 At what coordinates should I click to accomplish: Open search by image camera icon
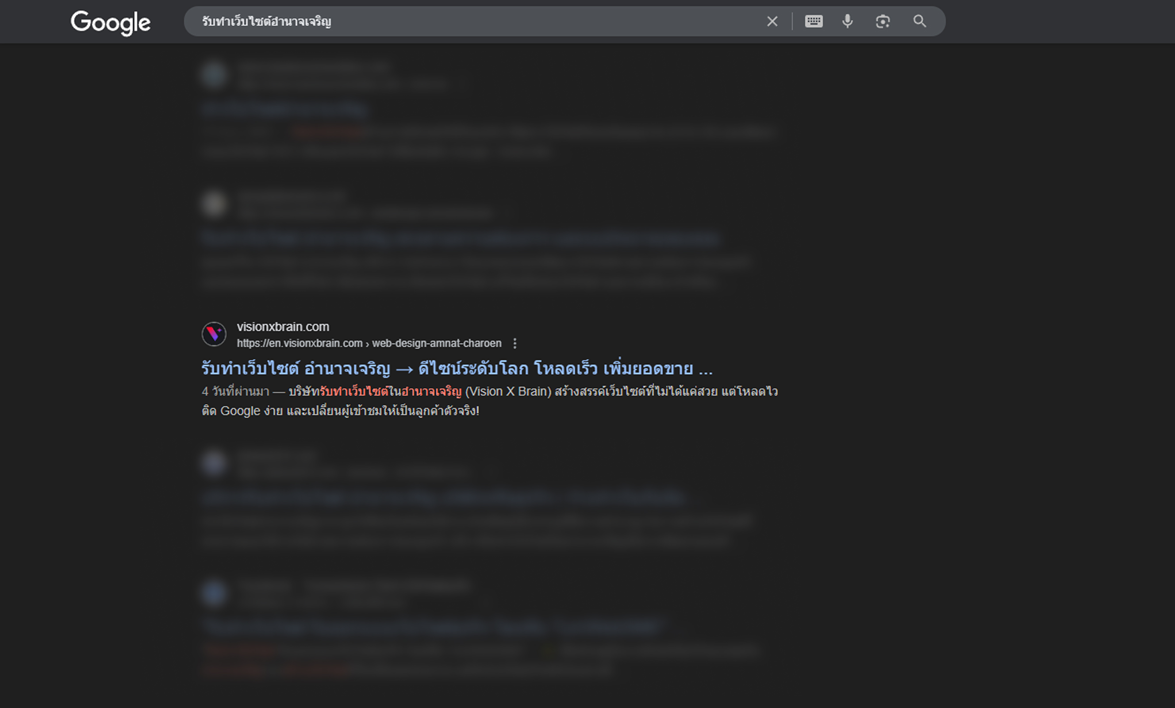883,22
